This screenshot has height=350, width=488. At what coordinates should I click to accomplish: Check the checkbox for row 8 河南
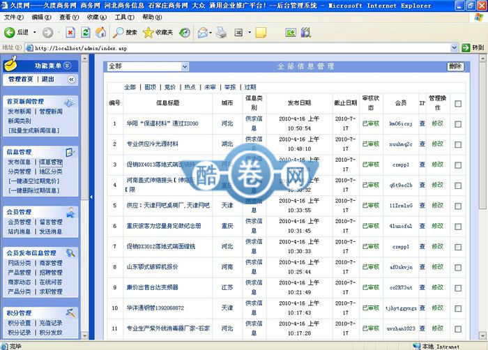(x=458, y=268)
